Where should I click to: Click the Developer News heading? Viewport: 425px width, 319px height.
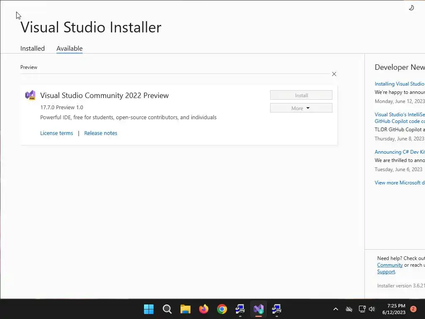(x=400, y=67)
